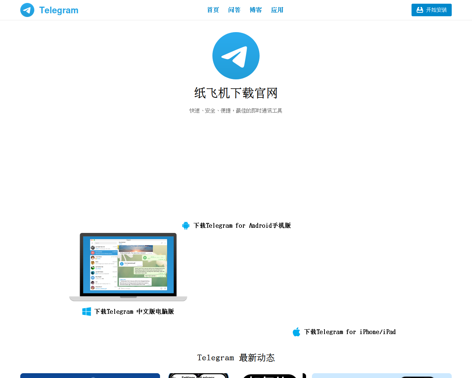Open the 问答 navigation item
Viewport: 472px width, 378px height.
coord(235,10)
